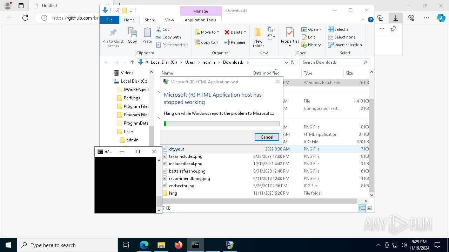This screenshot has width=449, height=252.
Task: Open the File menu tab
Action: click(x=109, y=20)
